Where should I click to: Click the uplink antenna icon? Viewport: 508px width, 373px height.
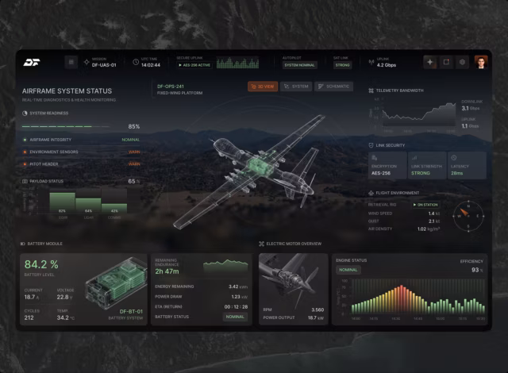[x=371, y=62]
